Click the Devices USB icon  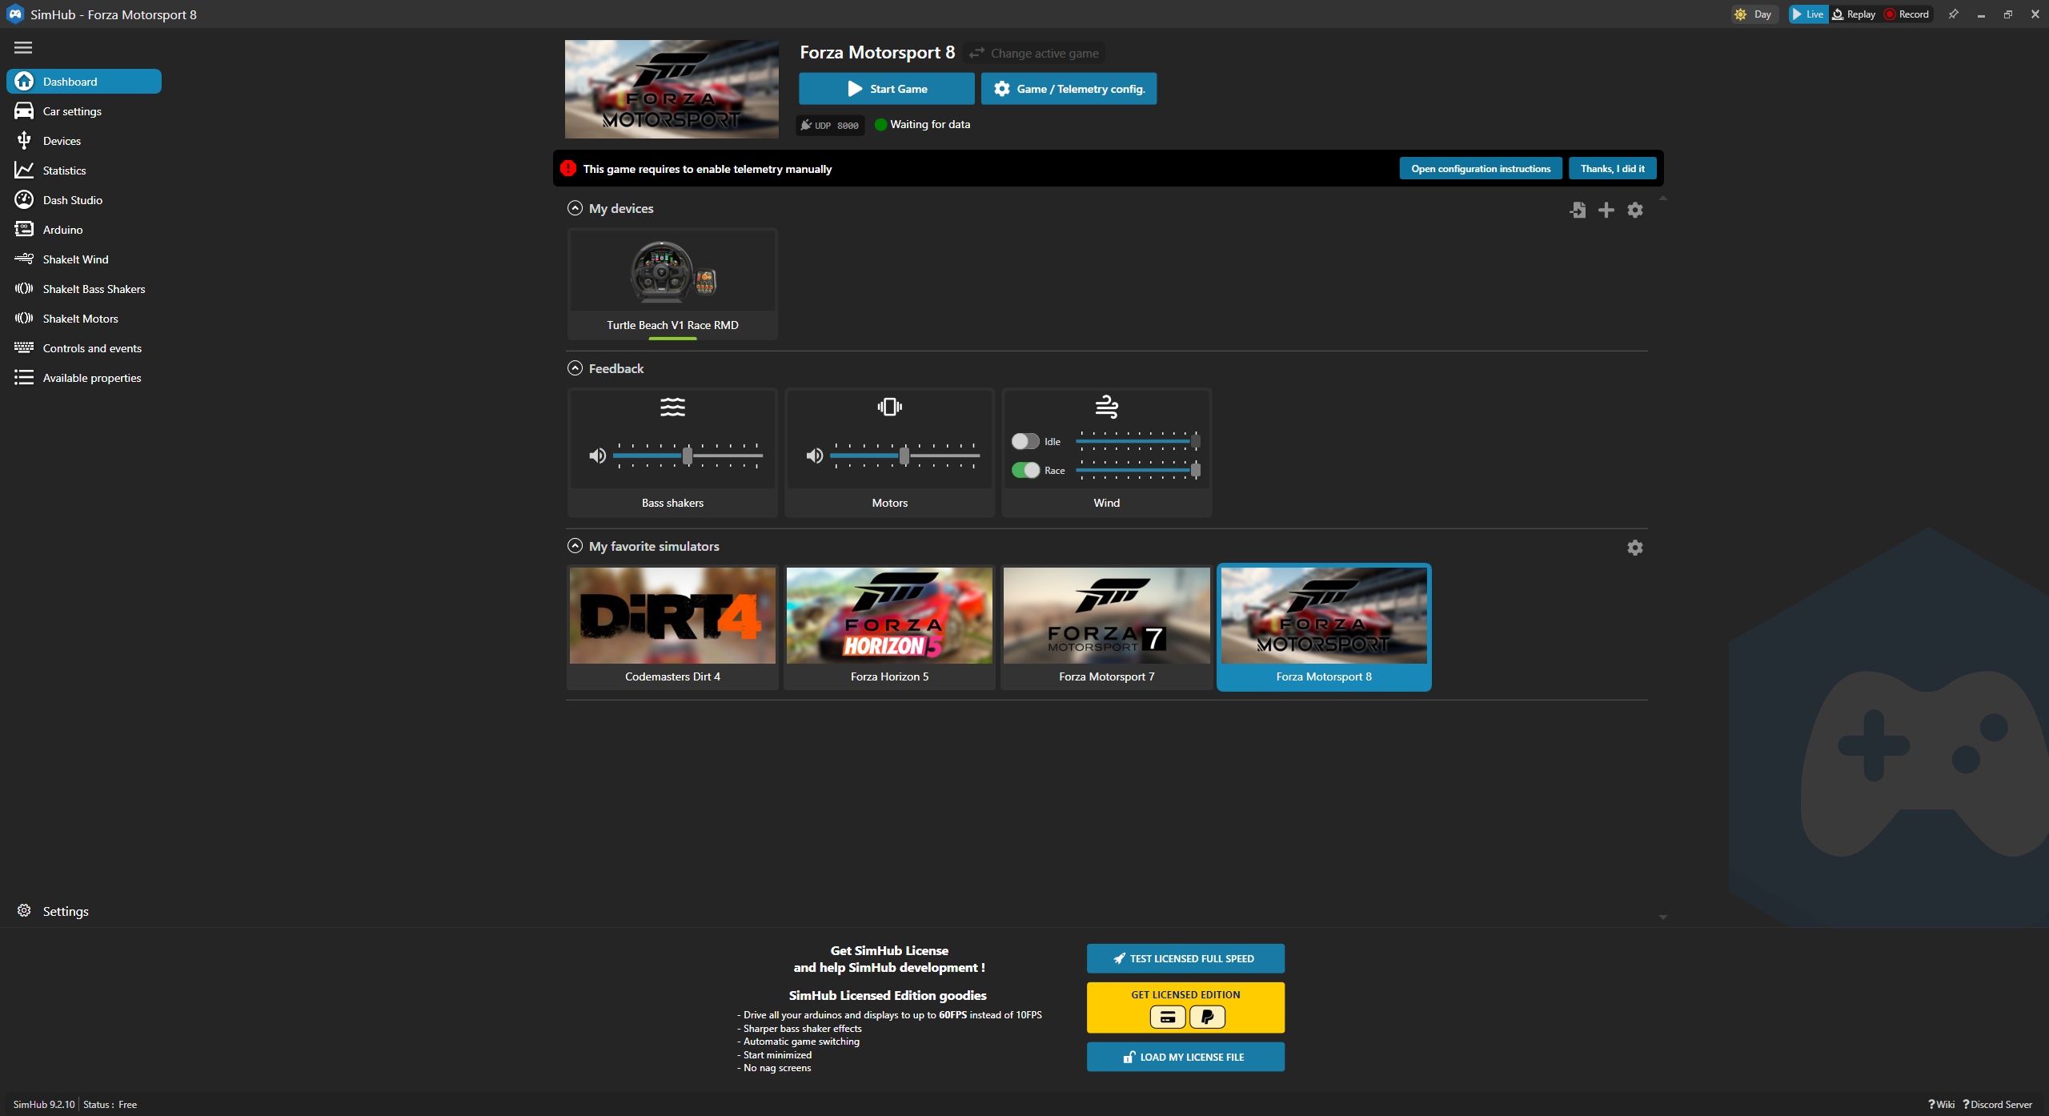pos(24,140)
